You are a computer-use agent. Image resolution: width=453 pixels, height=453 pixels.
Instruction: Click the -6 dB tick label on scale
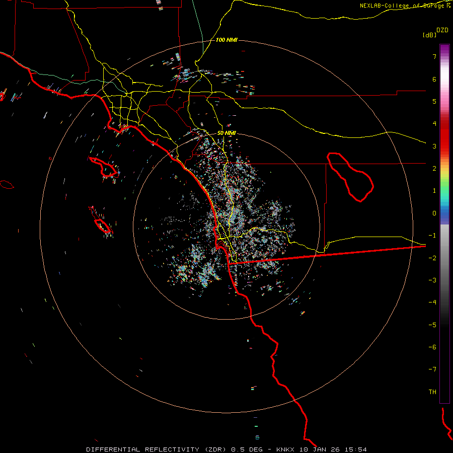pos(432,347)
